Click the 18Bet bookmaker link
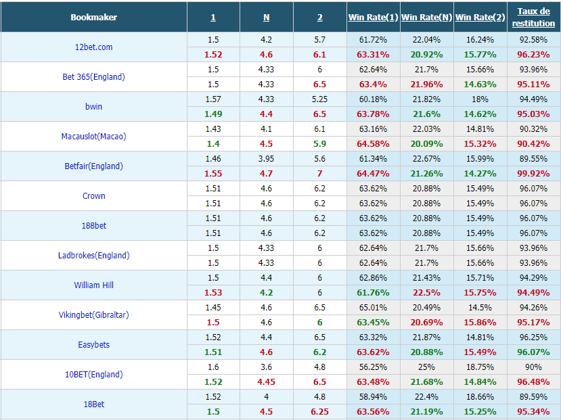Screen dimensions: 561x420 click(x=94, y=404)
